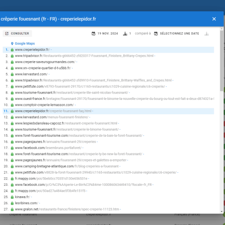Open result 26 lesribines.com link
Viewport: 225px width, 225px height.
click(x=27, y=203)
